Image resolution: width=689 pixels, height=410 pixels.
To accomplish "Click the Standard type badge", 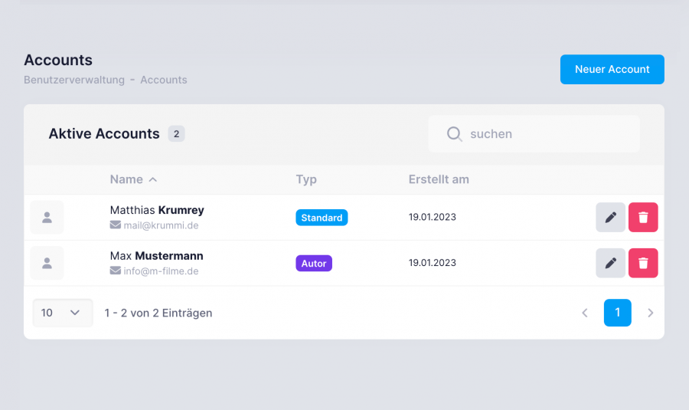I will click(x=322, y=218).
